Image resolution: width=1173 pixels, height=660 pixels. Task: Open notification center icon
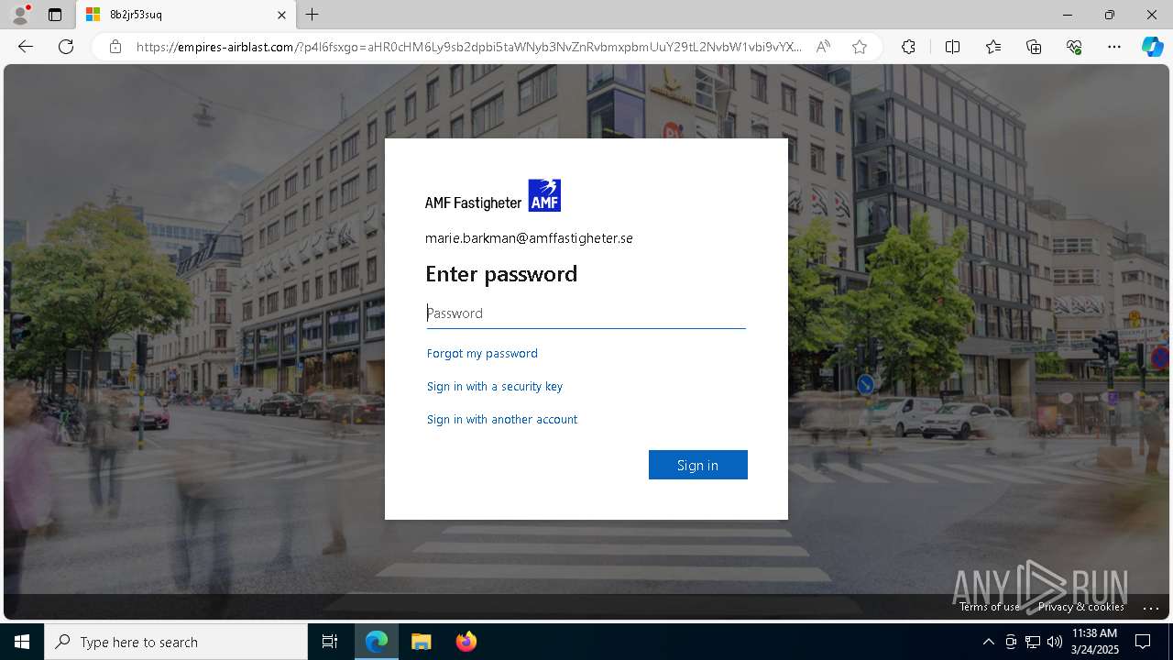pyautogui.click(x=1143, y=642)
